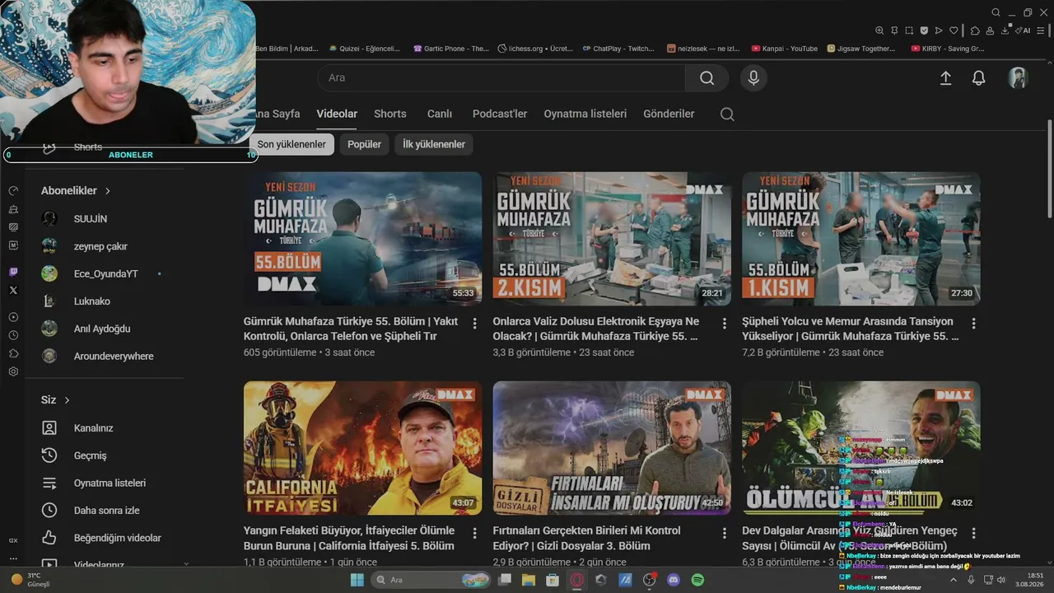This screenshot has width=1054, height=593.
Task: Start voice search with the microphone icon
Action: 753,77
